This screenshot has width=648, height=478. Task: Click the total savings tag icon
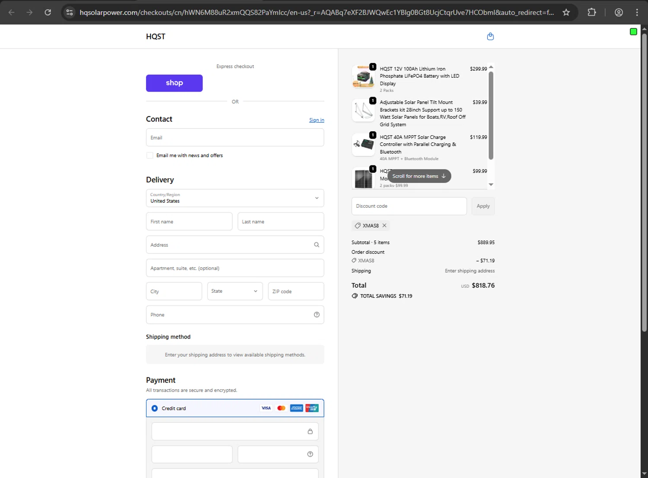click(355, 296)
